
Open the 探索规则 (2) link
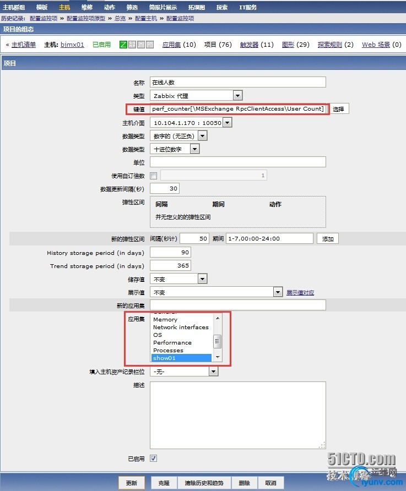click(330, 45)
